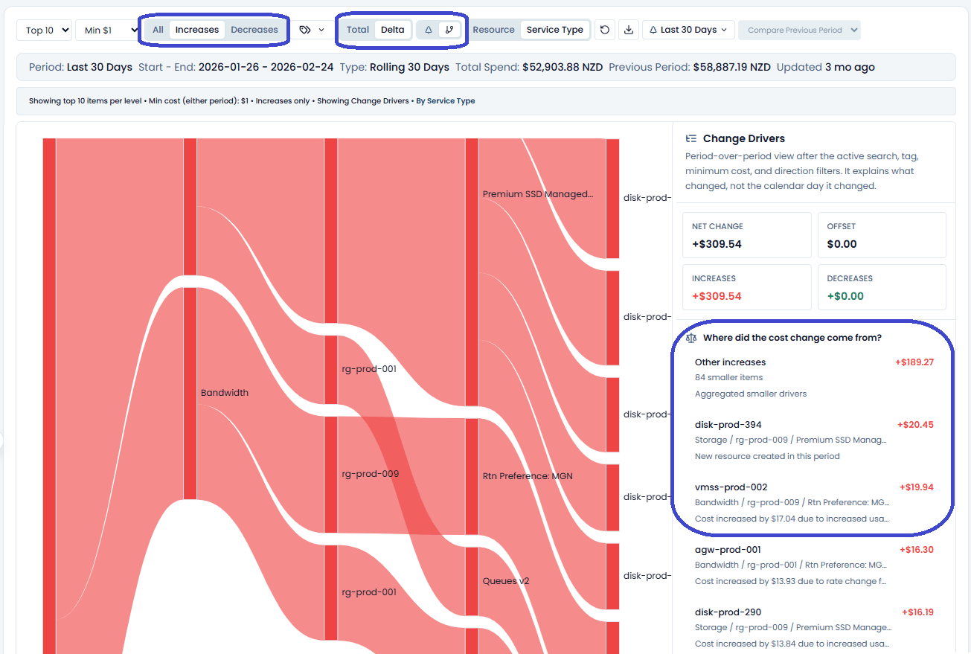The height and width of the screenshot is (654, 971).
Task: Click the Total Spend $52,903.88 NZD value
Action: [563, 67]
